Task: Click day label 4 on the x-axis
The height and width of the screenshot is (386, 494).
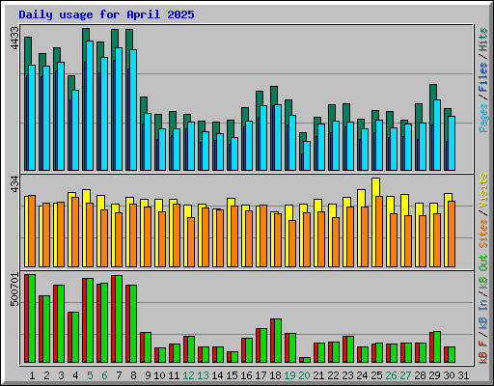Action: pyautogui.click(x=75, y=375)
